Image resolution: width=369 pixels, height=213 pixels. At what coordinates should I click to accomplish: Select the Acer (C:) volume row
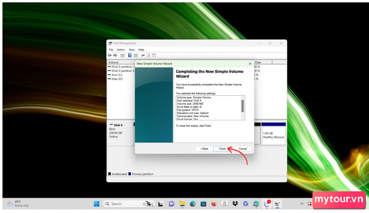(x=119, y=74)
